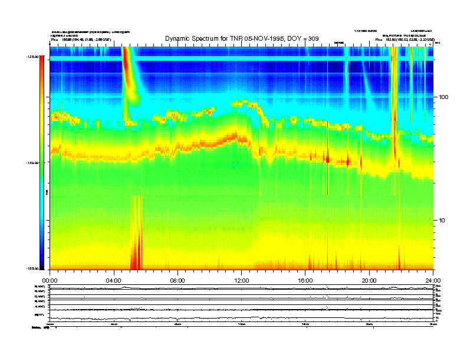This screenshot has width=467, height=361.
Task: Click the 10 frequency axis label
Action: (x=442, y=221)
